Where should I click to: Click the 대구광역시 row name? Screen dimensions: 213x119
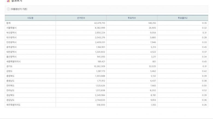(11, 37)
